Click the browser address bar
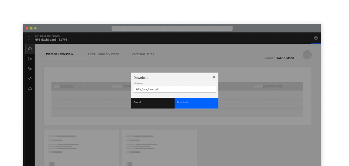This screenshot has height=166, width=349. pyautogui.click(x=172, y=28)
